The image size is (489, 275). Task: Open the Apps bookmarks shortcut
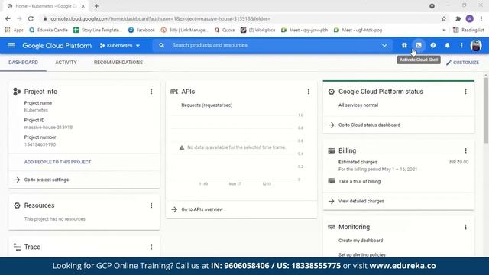click(15, 30)
